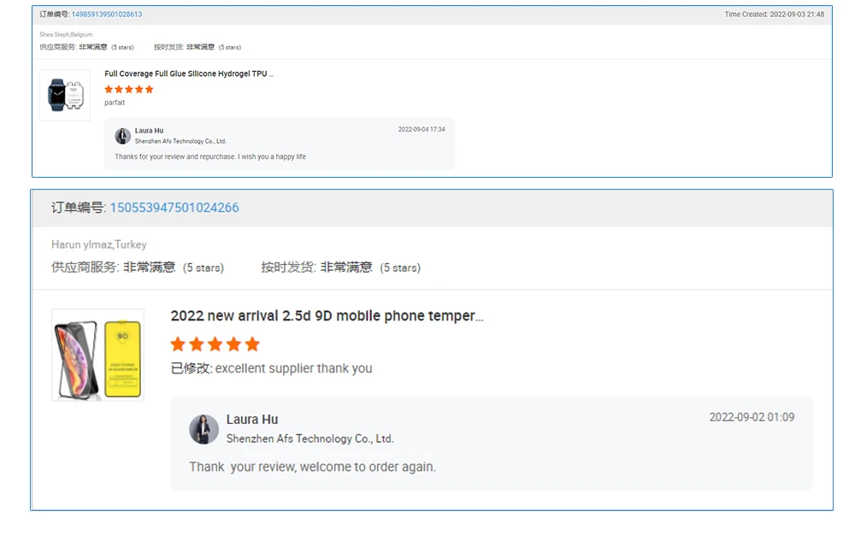Click the orange star rating under 9D phone product
Screen dimensions: 855x541
tap(215, 344)
